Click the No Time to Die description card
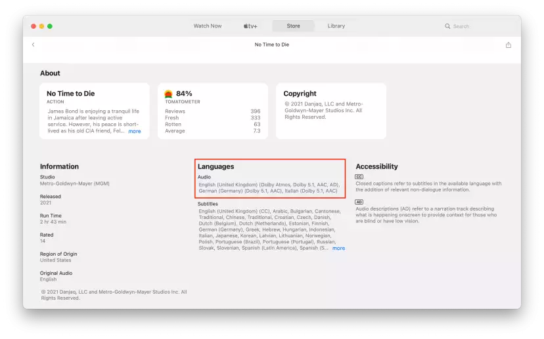Screen dimensions: 544x339 point(95,111)
